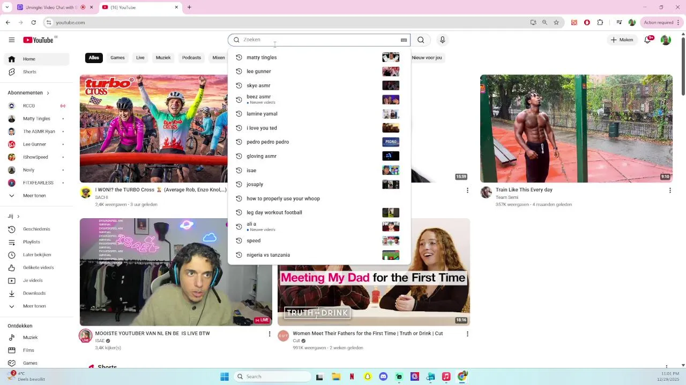The width and height of the screenshot is (686, 385).
Task: Select 'pedro pedro pedro' suggestion
Action: (x=319, y=142)
